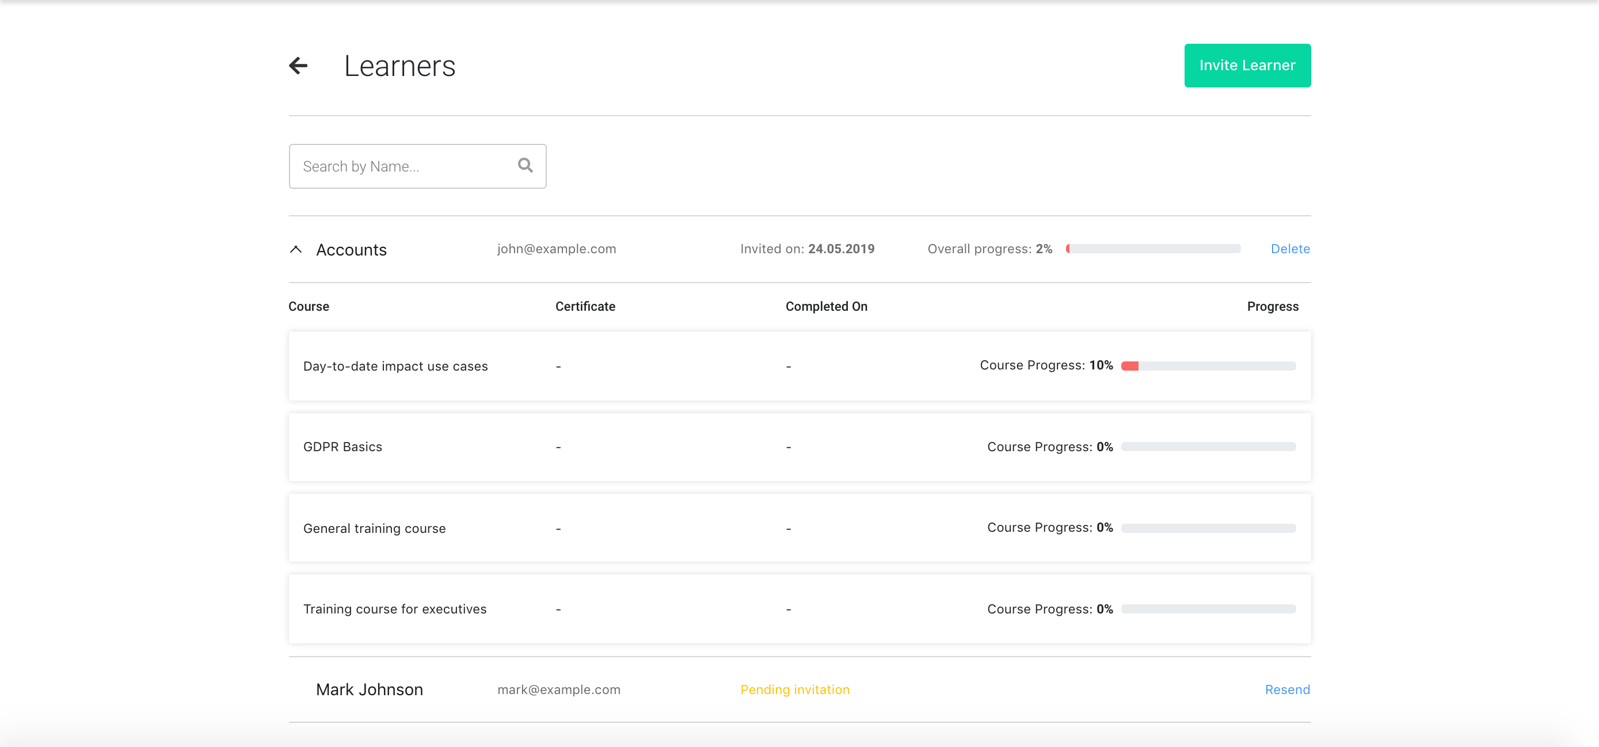Click the Certificate column header
Viewport: 1599px width, 747px height.
coord(585,307)
